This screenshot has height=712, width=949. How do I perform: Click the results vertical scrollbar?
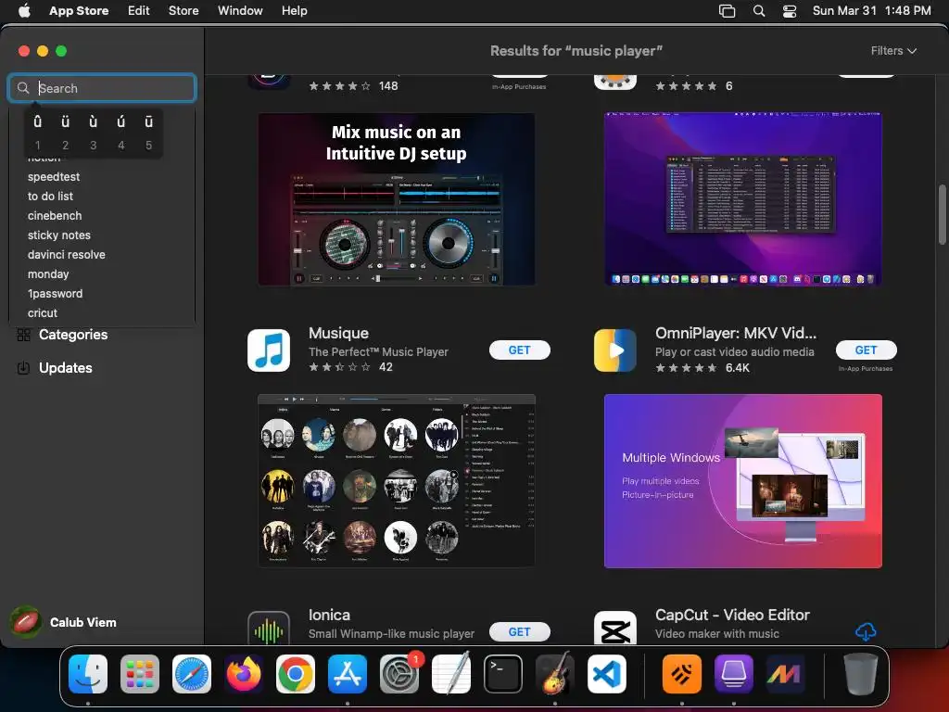coord(942,215)
